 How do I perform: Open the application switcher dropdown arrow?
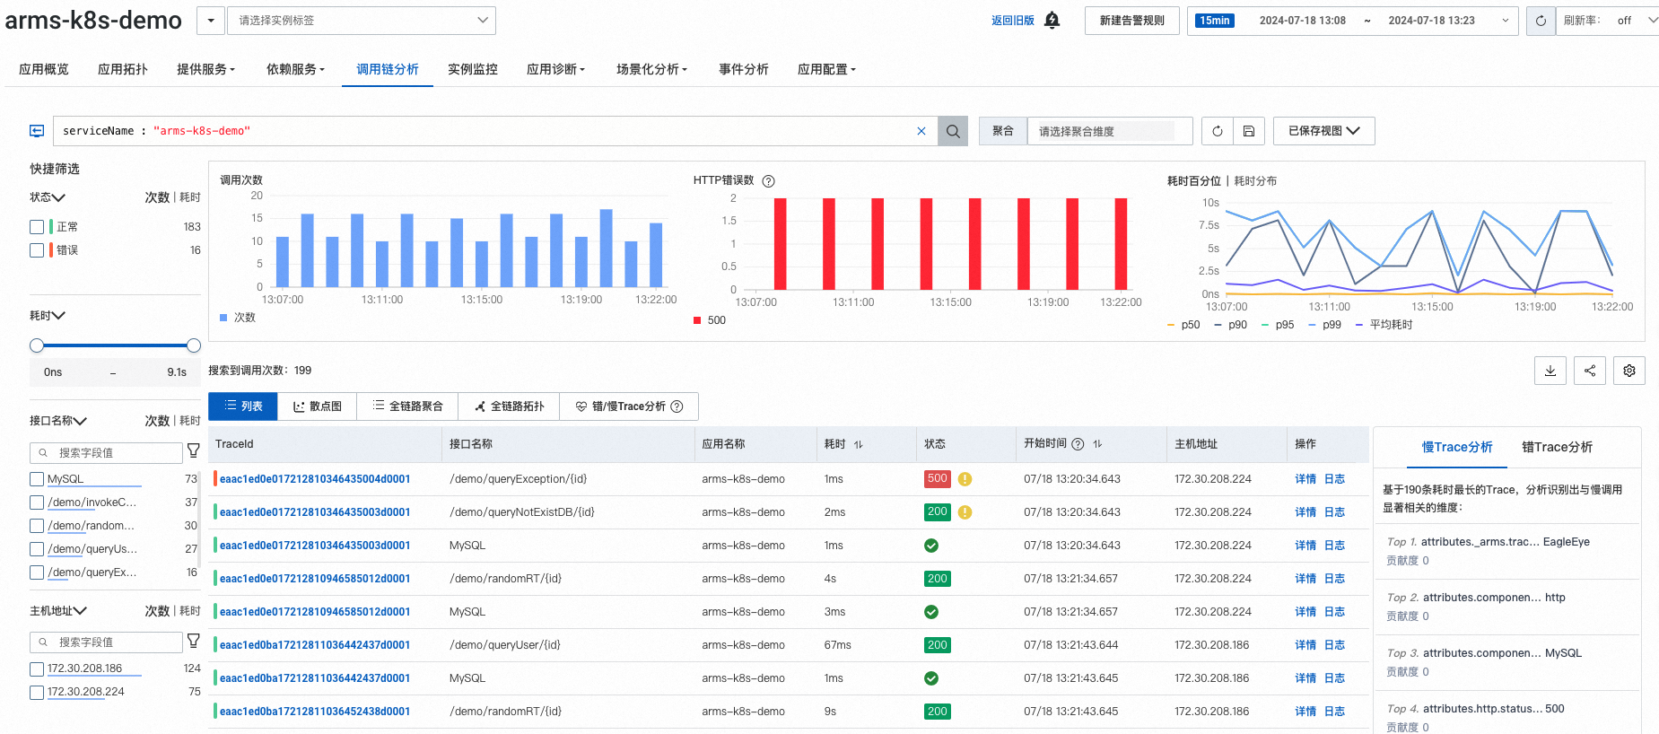tap(211, 21)
